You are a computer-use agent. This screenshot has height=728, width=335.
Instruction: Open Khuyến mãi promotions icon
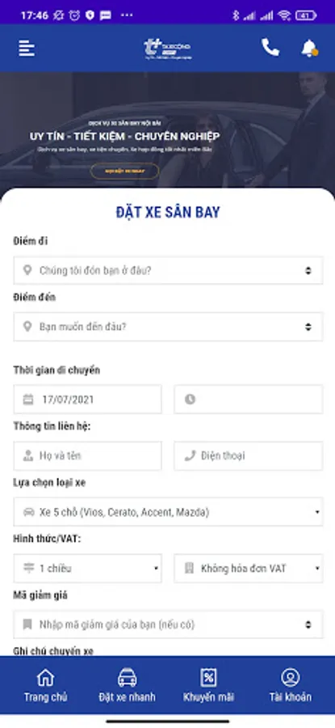[208, 685]
